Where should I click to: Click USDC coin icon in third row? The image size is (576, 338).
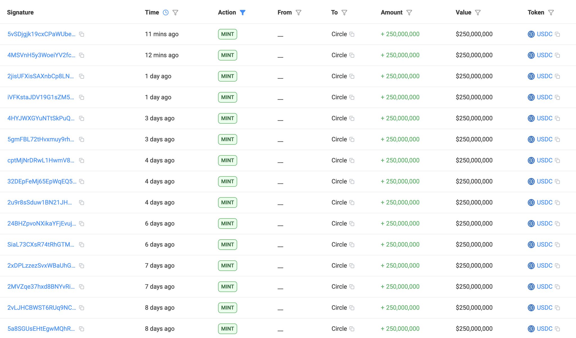coord(531,76)
